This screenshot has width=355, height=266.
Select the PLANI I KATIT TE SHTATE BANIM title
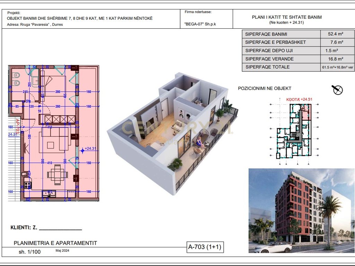[287, 17]
